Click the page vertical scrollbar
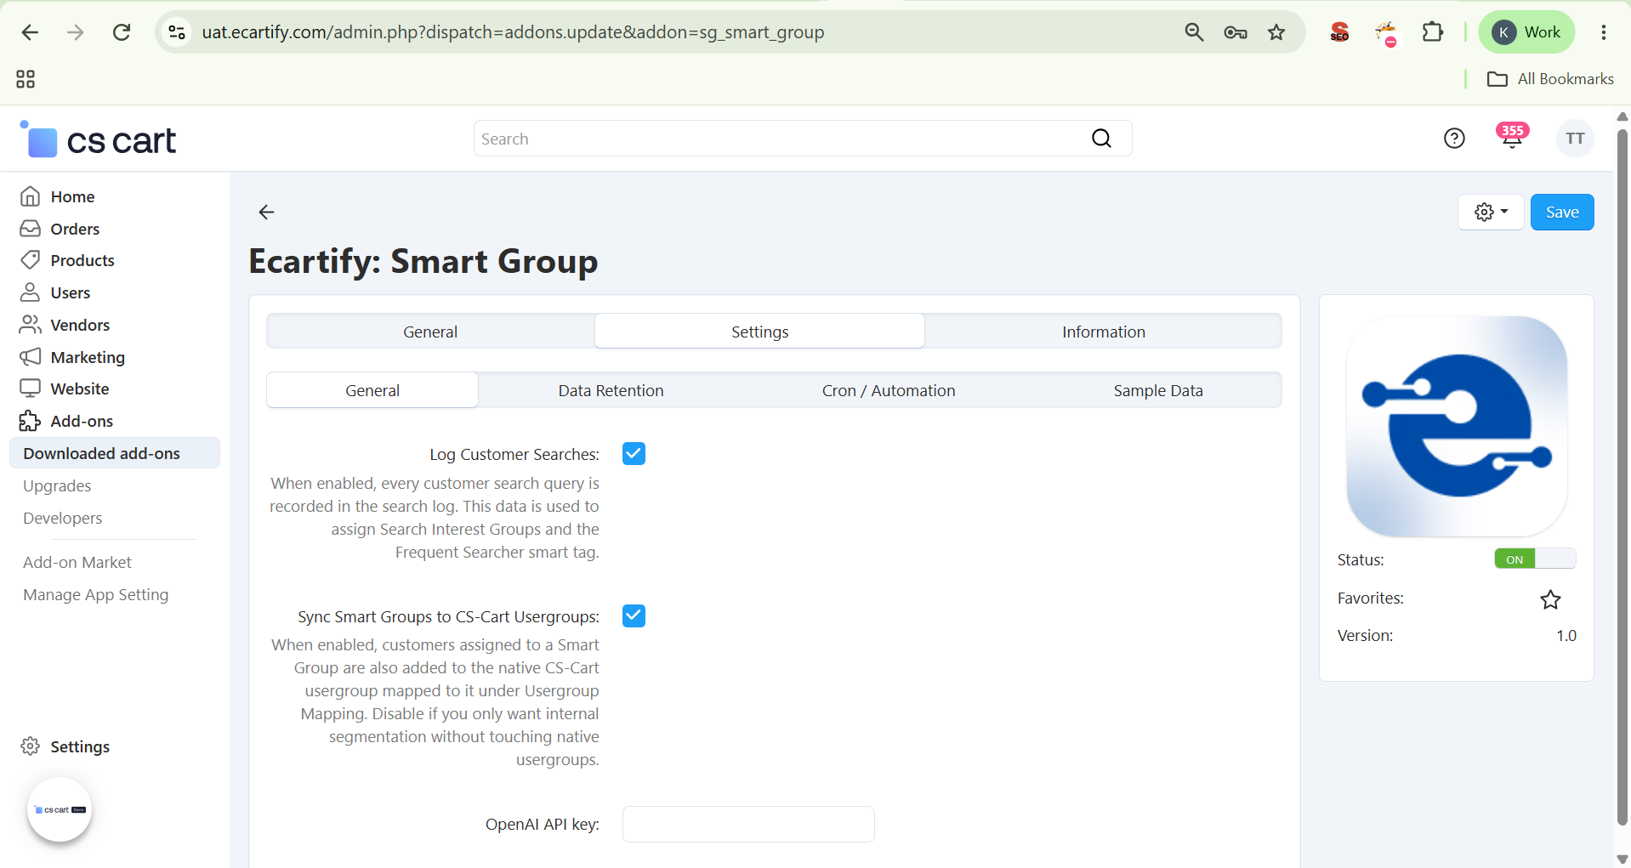The height and width of the screenshot is (868, 1631). tap(1622, 478)
